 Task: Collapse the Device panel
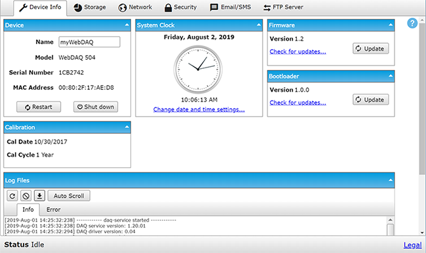[x=127, y=25]
